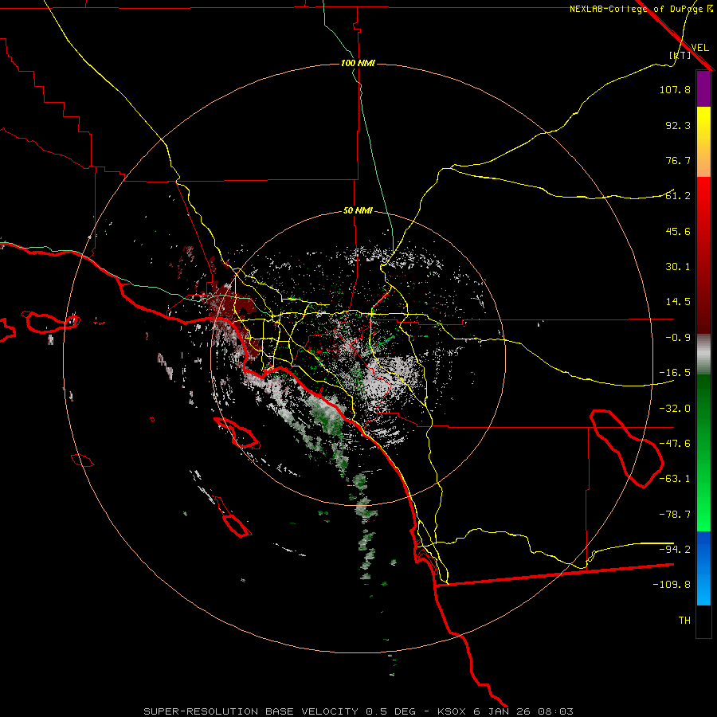Select the -47.6 scale value
The image size is (717, 717).
point(675,444)
